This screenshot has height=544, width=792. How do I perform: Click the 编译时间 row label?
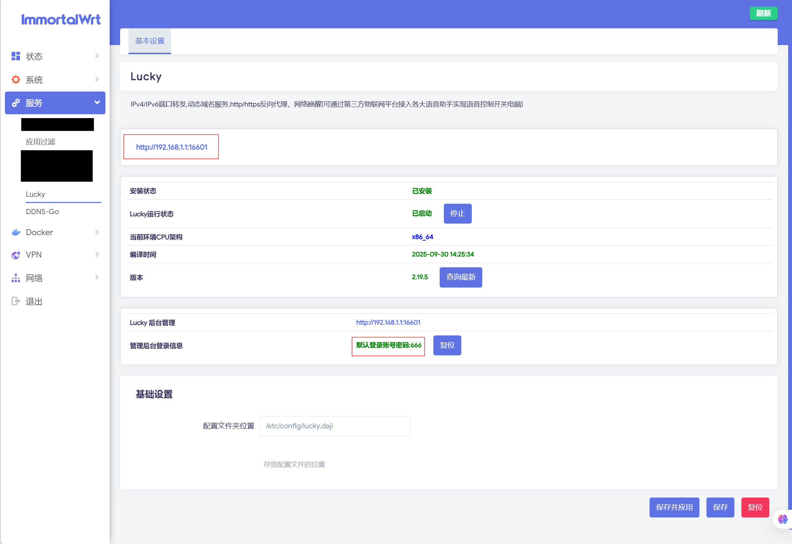pos(143,254)
